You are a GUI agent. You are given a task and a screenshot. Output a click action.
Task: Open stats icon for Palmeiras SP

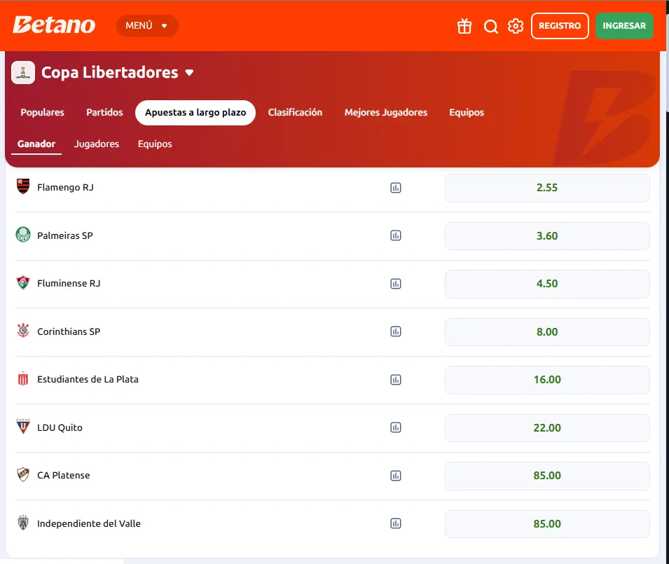396,235
